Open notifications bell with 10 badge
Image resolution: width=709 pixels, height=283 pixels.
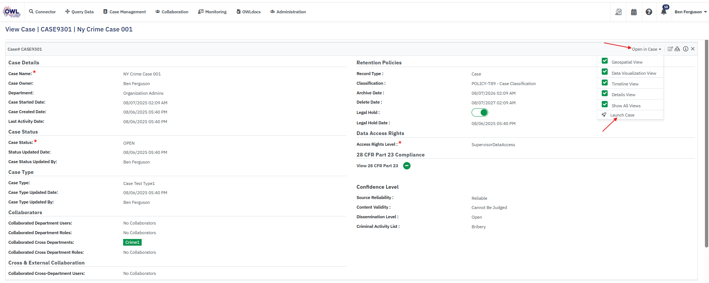[664, 11]
